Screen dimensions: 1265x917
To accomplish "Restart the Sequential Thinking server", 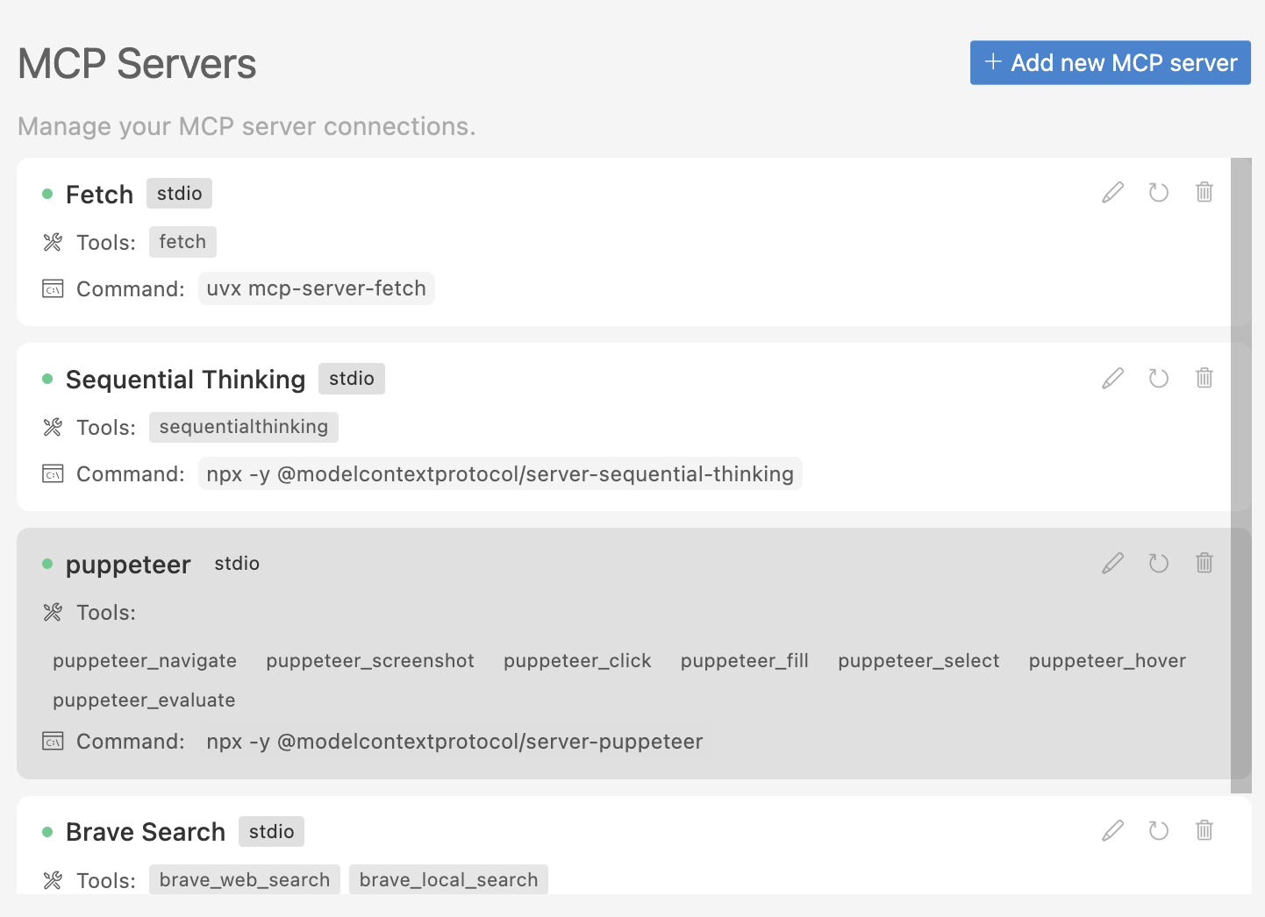I will click(1158, 378).
